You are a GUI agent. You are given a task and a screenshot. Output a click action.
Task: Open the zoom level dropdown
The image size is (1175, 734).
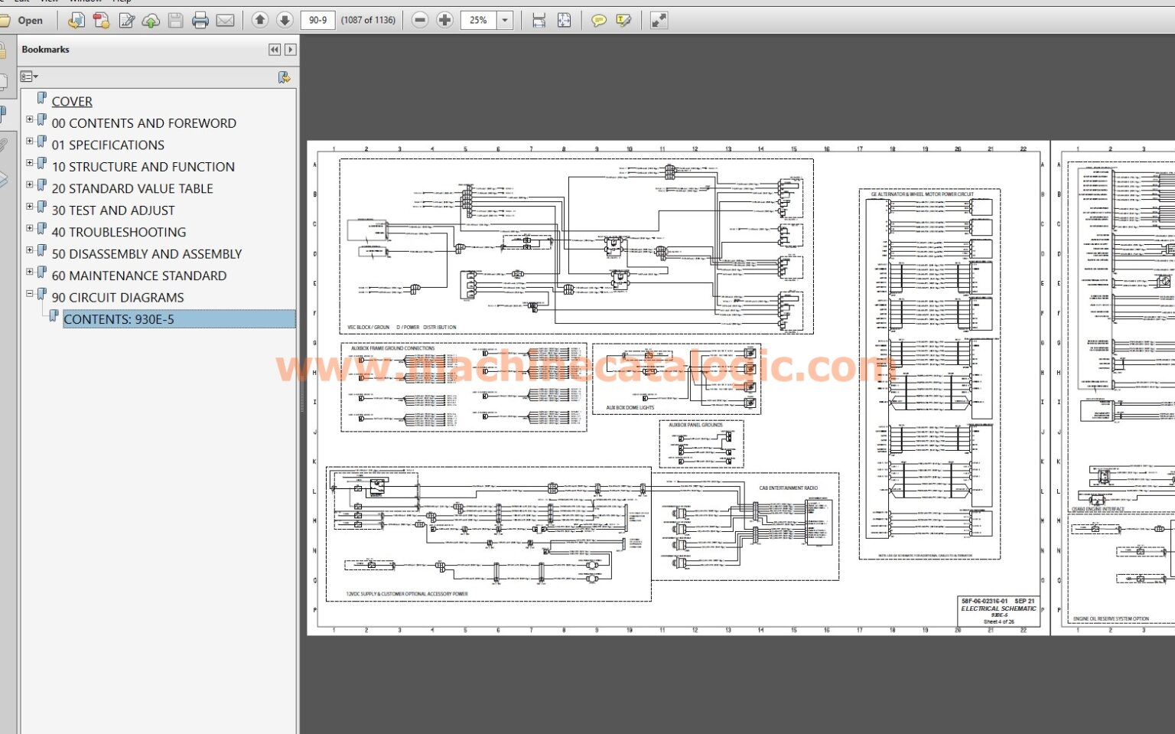point(505,21)
